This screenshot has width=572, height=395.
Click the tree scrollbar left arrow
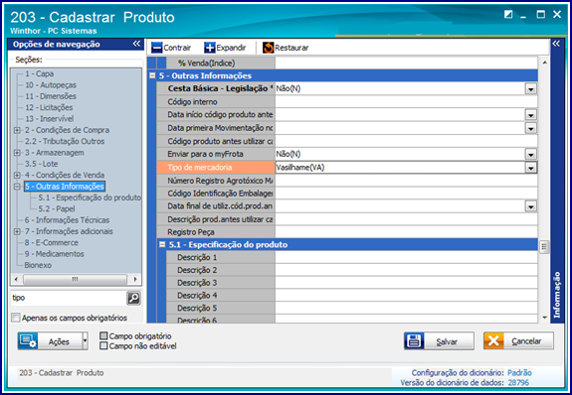point(16,280)
